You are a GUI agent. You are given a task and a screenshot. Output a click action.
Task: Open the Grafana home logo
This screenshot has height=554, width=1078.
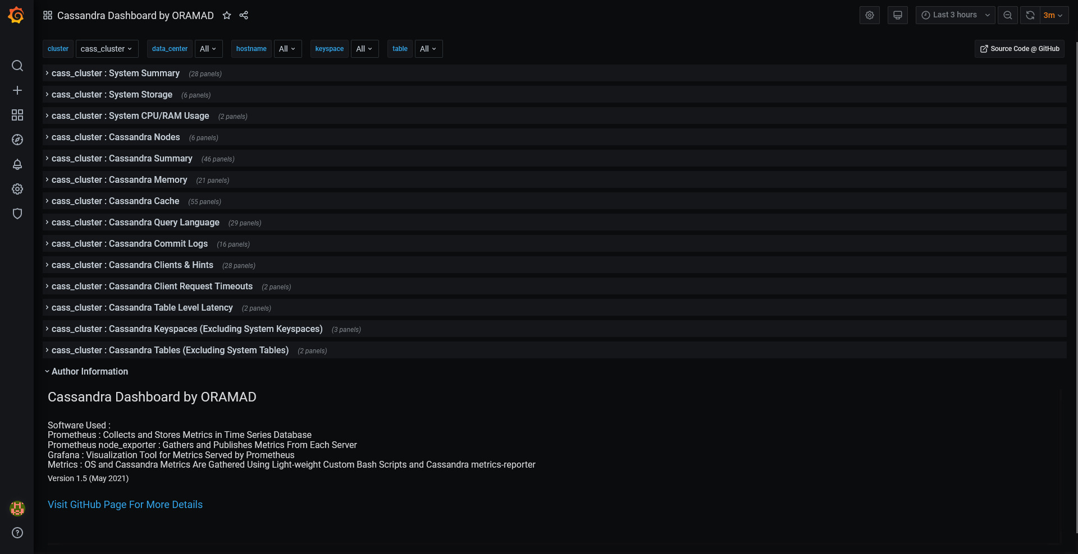point(16,15)
